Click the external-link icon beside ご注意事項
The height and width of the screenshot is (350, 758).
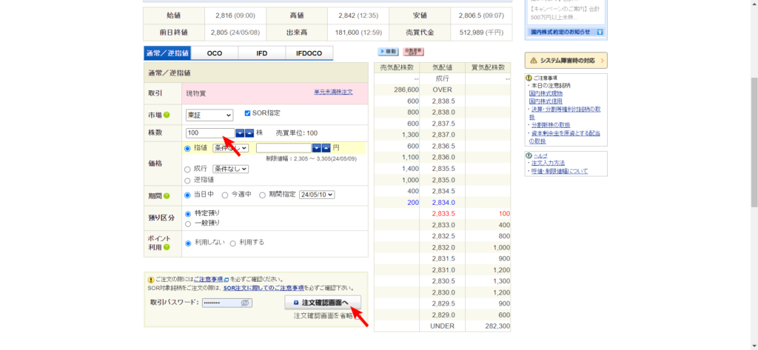pos(227,280)
